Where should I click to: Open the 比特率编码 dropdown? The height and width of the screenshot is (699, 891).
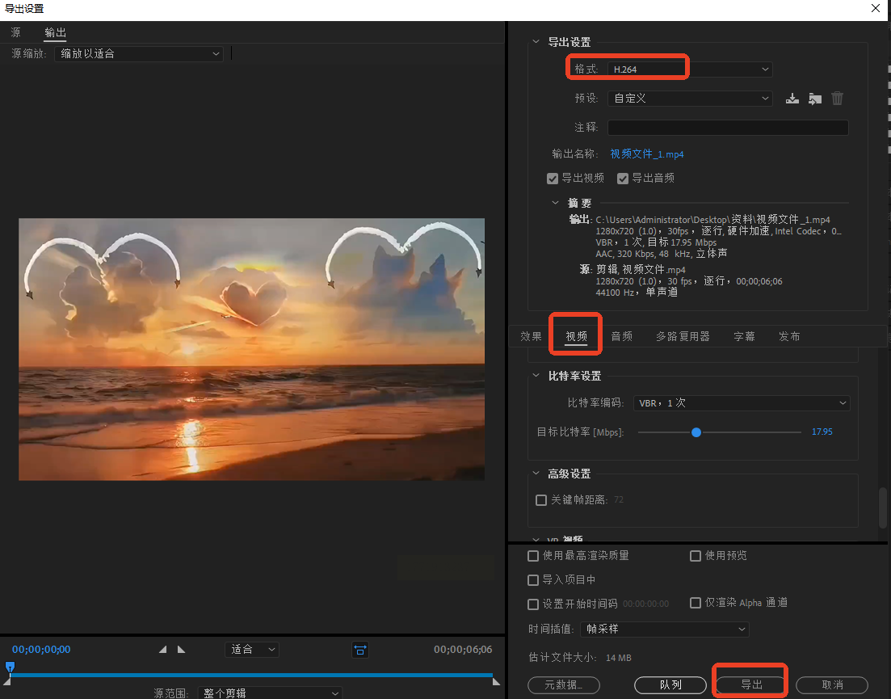tap(742, 403)
